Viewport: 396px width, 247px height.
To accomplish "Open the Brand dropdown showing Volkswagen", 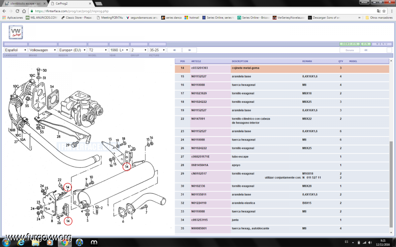I will point(43,50).
